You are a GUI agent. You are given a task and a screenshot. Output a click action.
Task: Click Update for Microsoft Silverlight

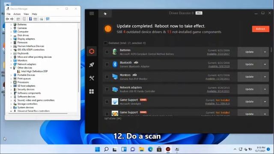pyautogui.click(x=249, y=102)
